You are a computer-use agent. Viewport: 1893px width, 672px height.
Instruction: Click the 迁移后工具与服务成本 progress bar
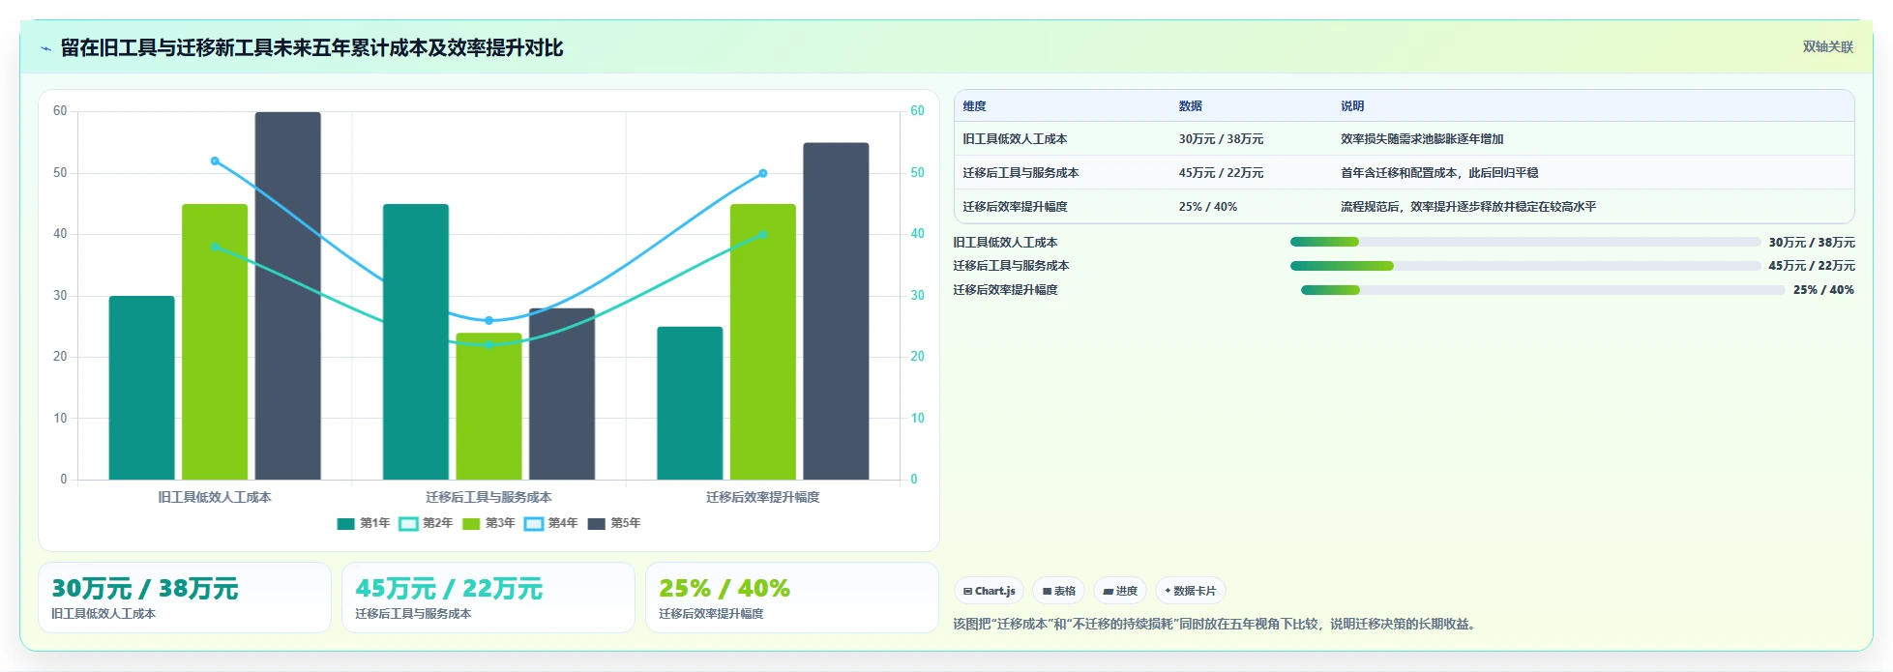tap(1524, 266)
